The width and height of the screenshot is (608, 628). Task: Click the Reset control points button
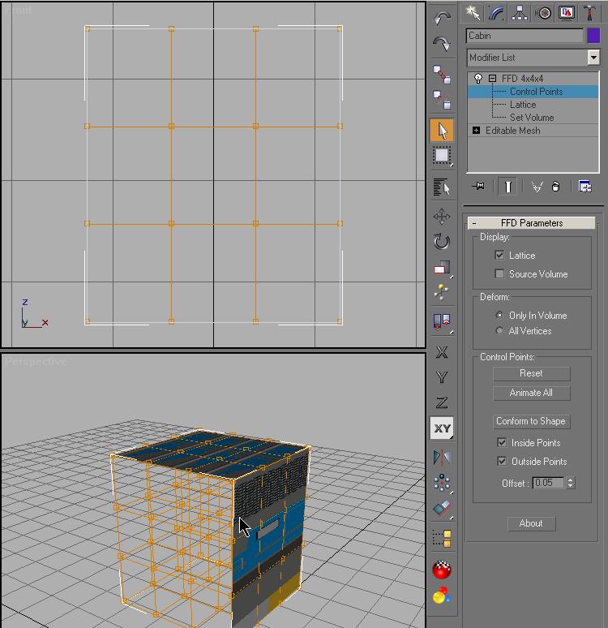coord(531,373)
